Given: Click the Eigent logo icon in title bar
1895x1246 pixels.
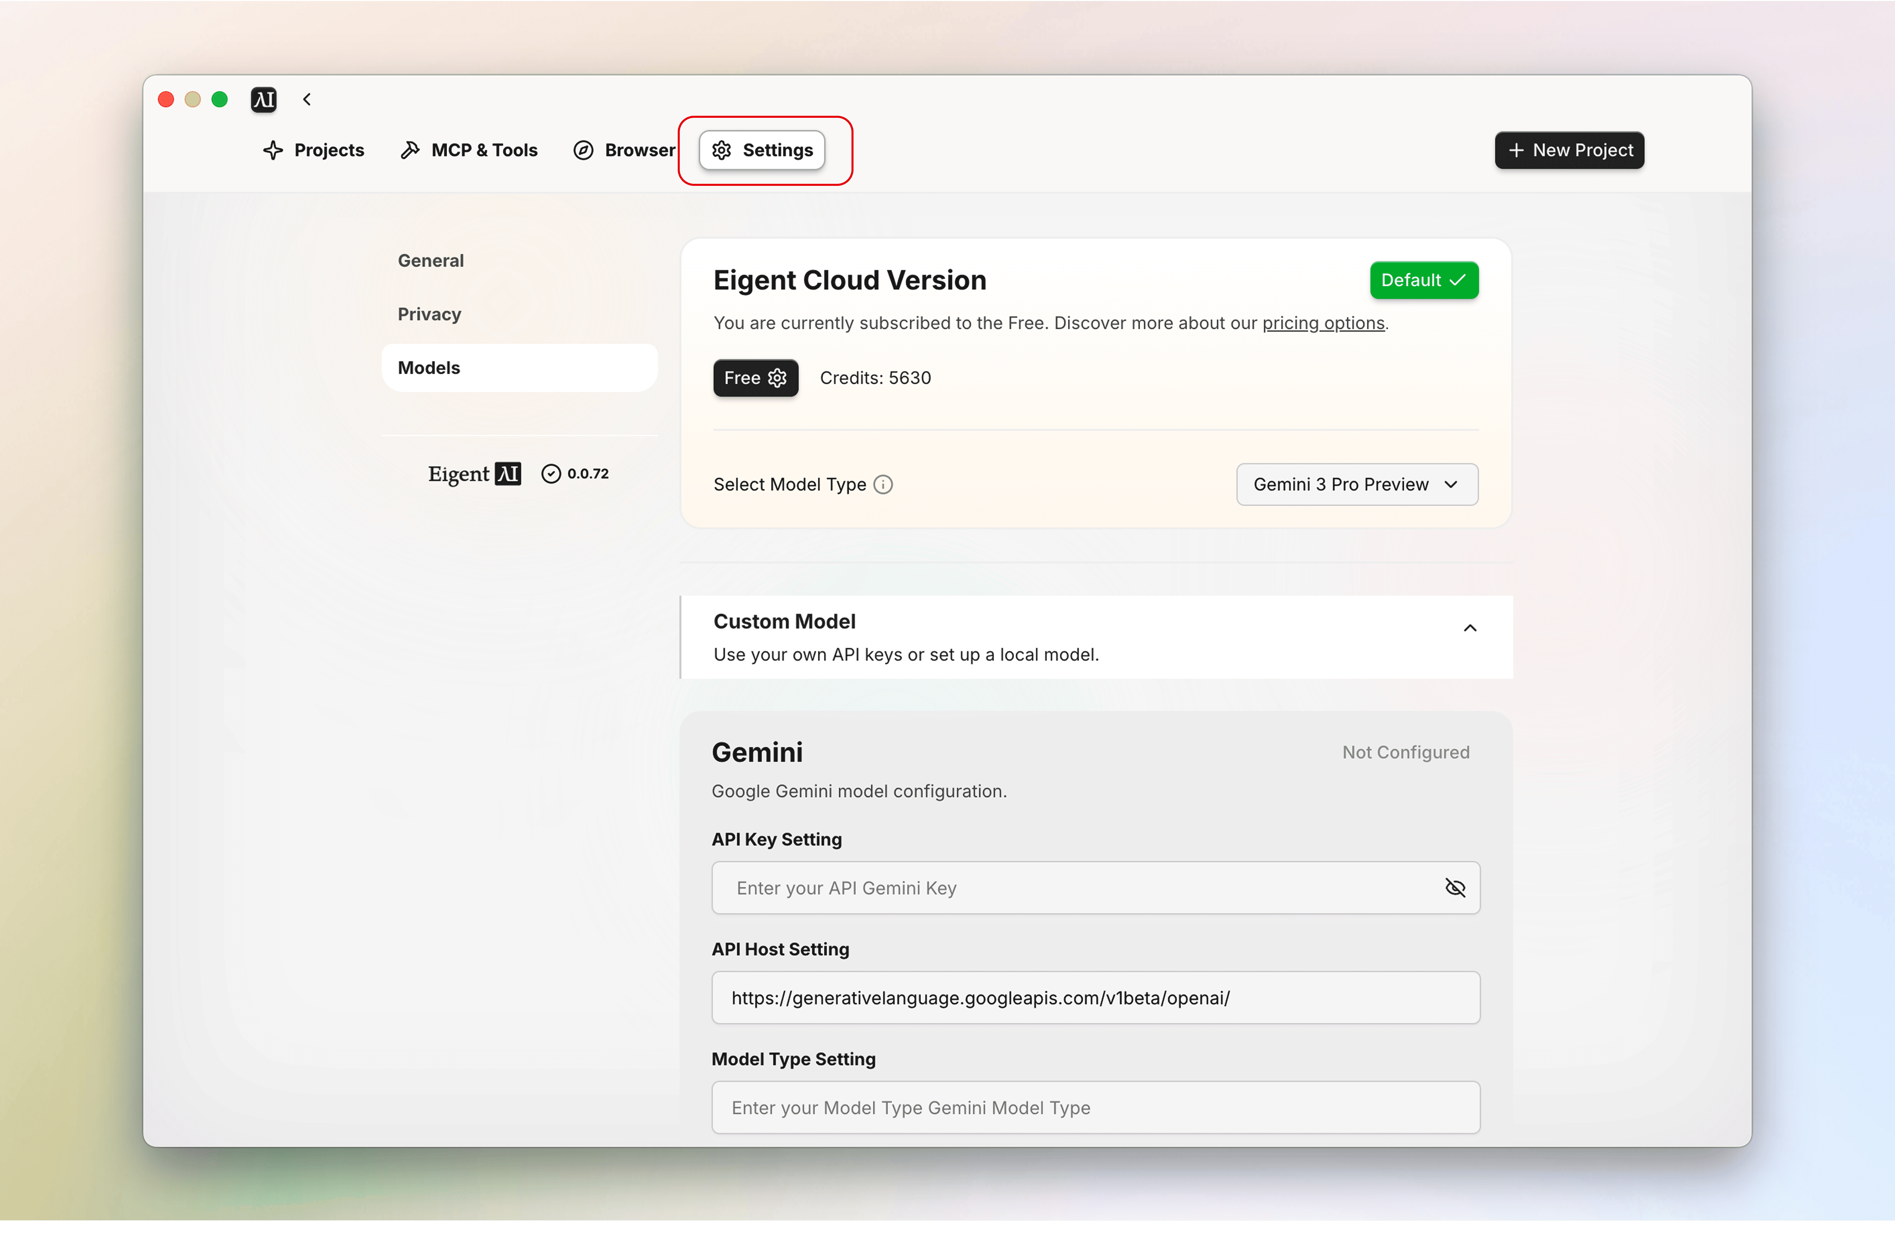Looking at the screenshot, I should pos(264,100).
